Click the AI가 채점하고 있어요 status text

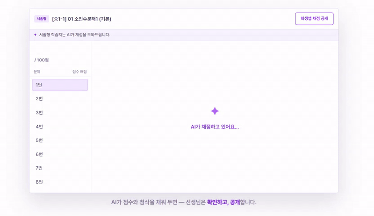click(215, 127)
